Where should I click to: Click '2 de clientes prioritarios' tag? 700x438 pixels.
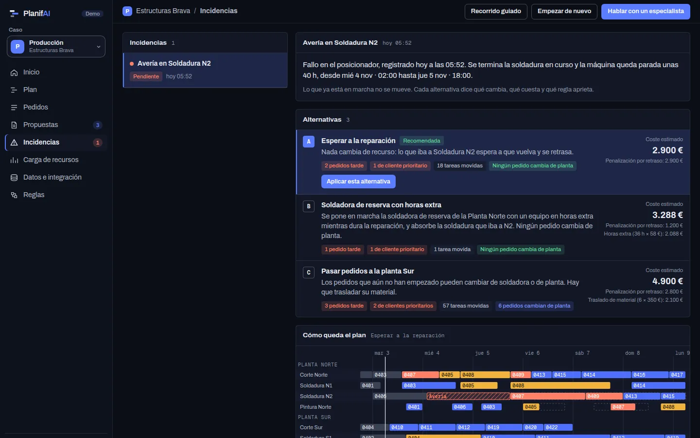[403, 306]
